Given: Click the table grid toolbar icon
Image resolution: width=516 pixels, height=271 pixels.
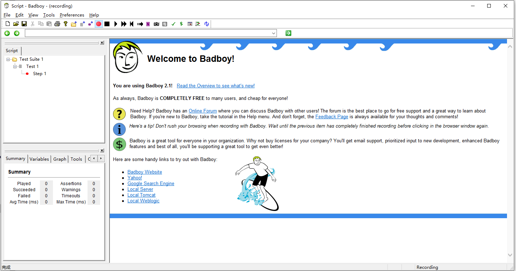Looking at the screenshot, I should [190, 24].
